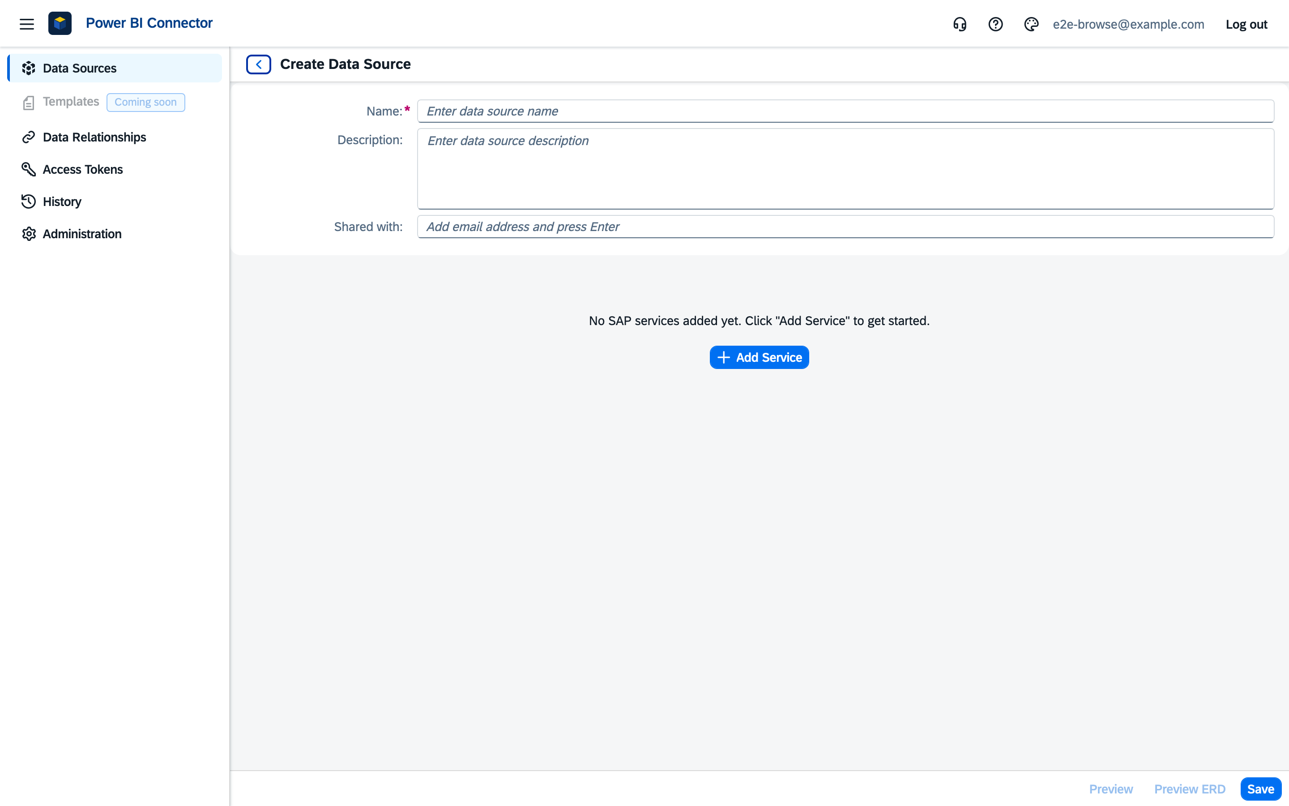Open the headset support icon

[959, 25]
